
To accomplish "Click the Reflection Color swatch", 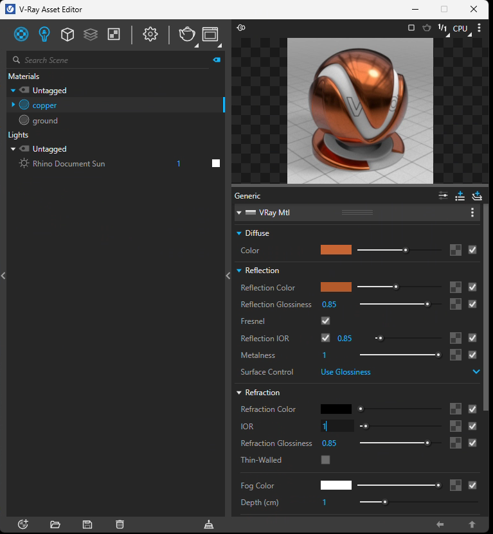I will [x=336, y=287].
